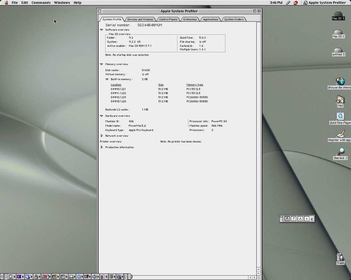Viewport: 351px width, 280px height.
Task: Select Katakana input mode in floating palette
Action: [x=293, y=219]
